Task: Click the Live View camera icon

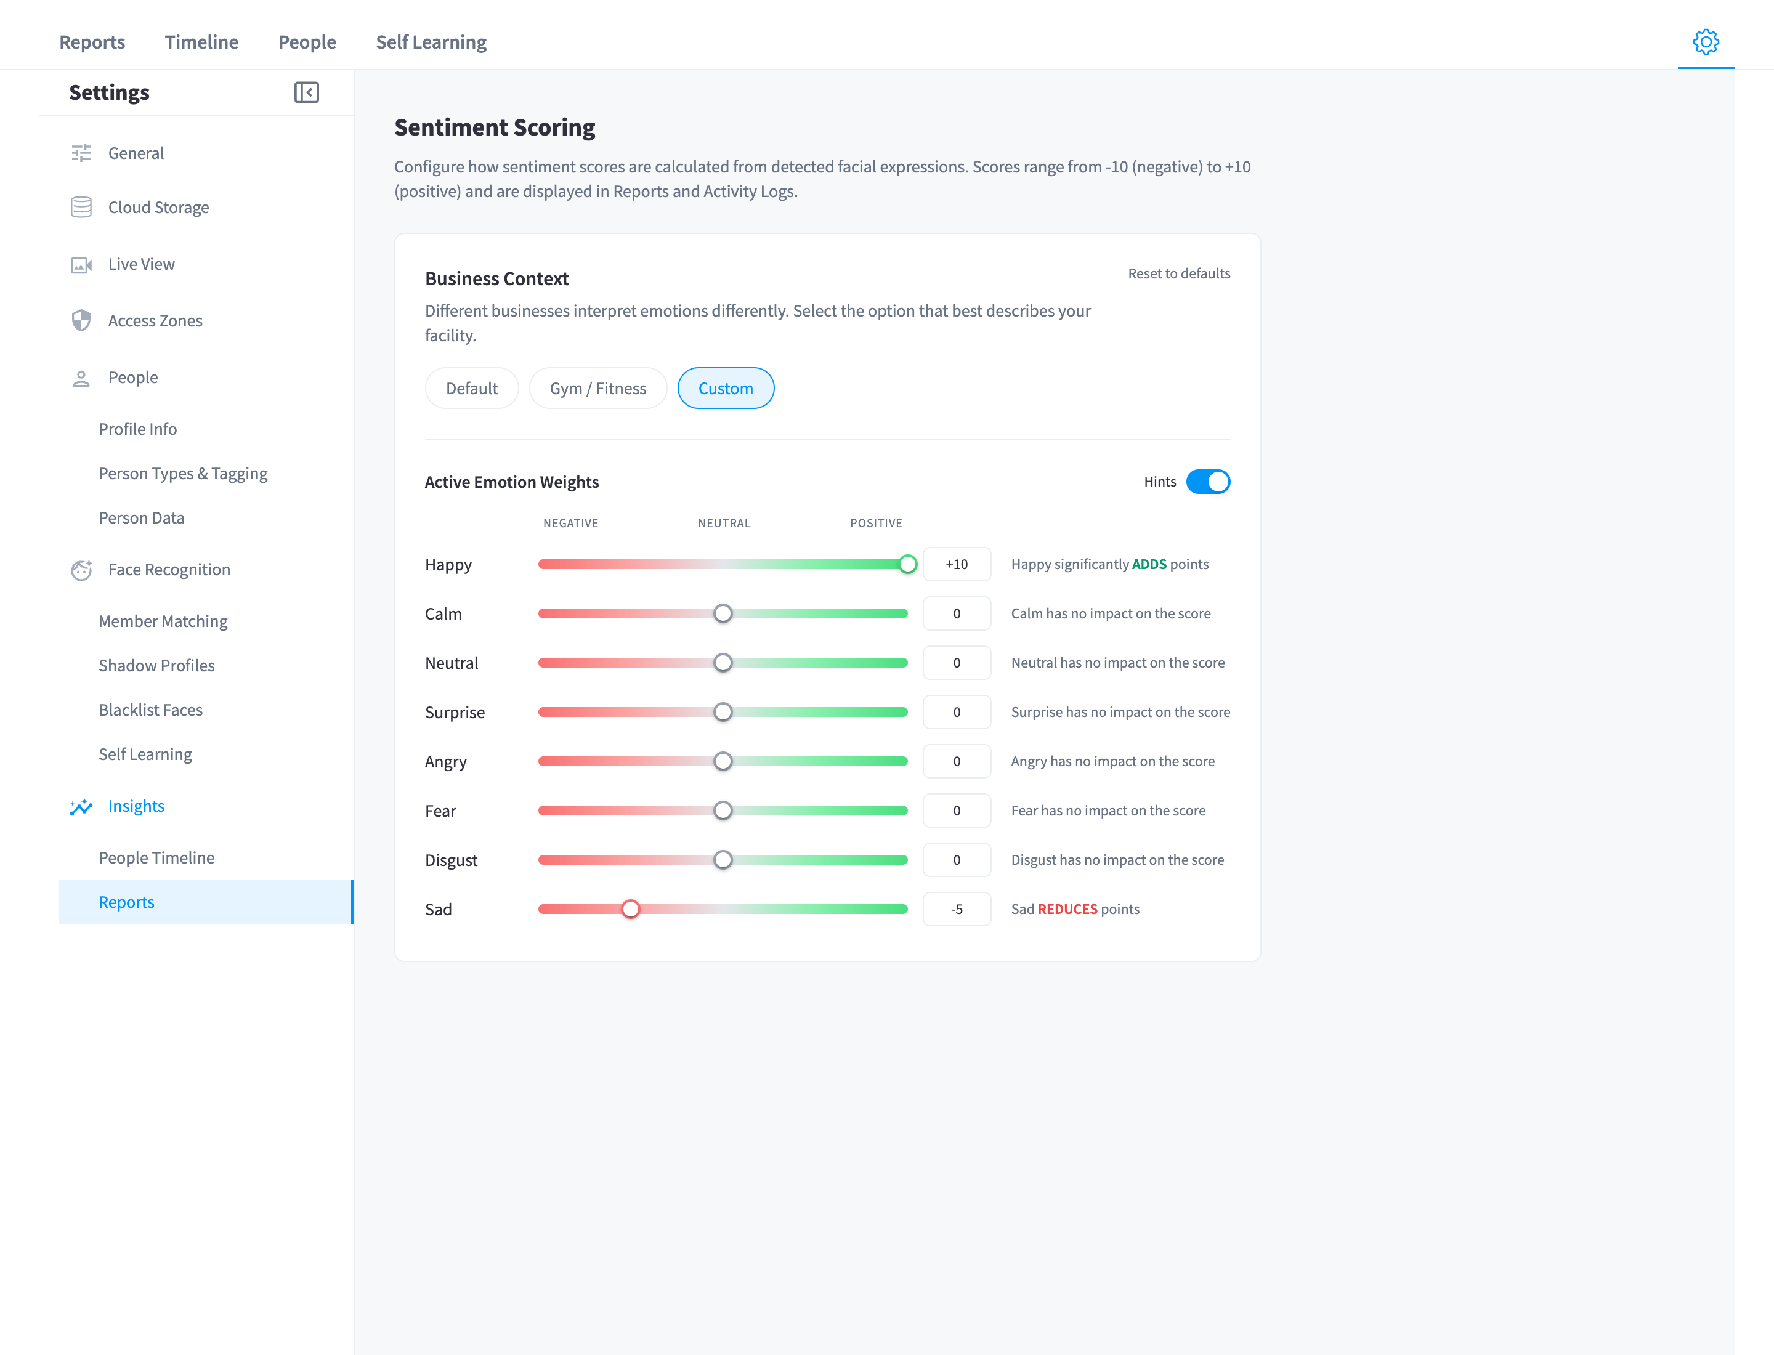Action: tap(81, 265)
